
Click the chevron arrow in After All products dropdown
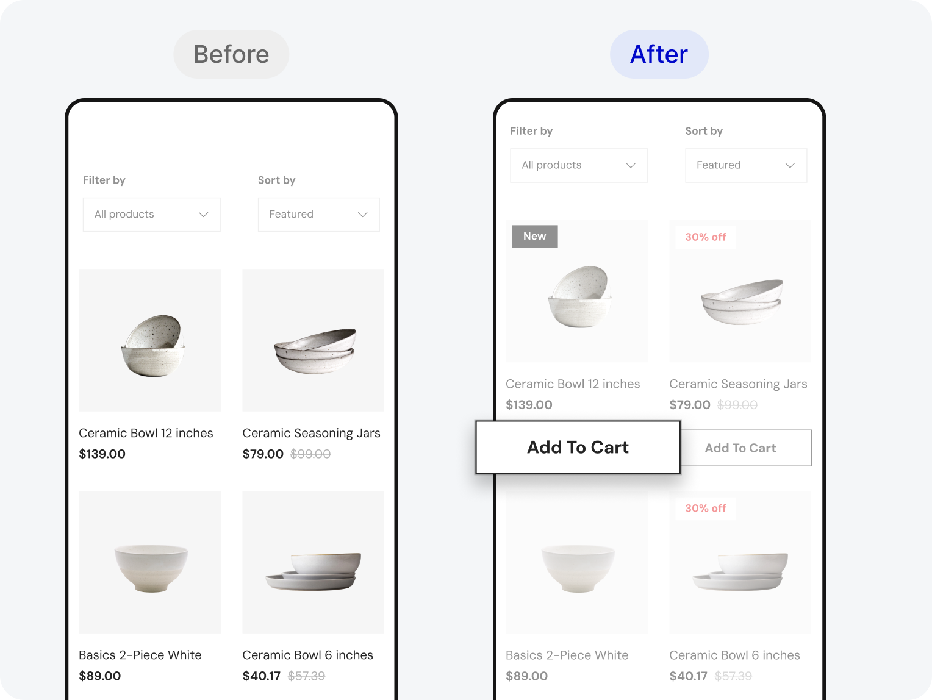pos(631,165)
